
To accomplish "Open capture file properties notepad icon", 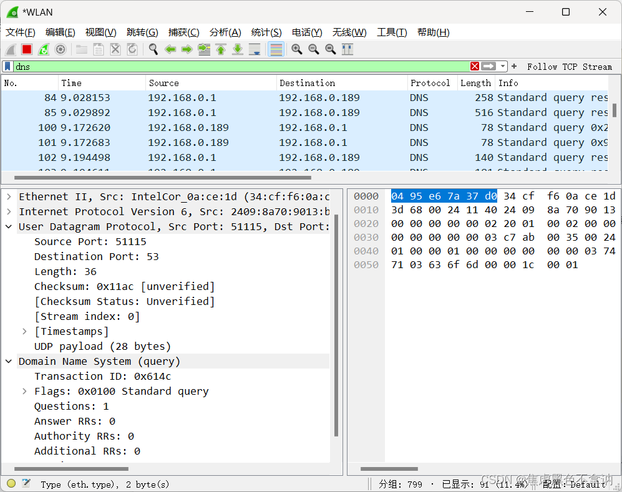I will [26, 483].
